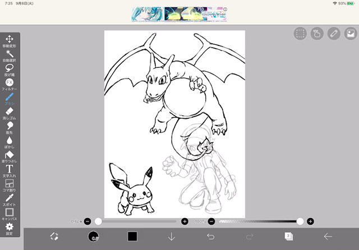
Task: Select the Bucket fill (塗りつぶし) tool
Action: 10,157
